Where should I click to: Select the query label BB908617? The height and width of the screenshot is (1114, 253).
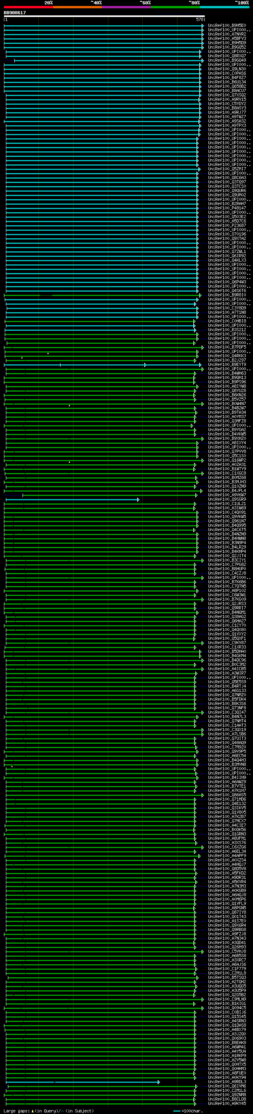pyautogui.click(x=15, y=13)
